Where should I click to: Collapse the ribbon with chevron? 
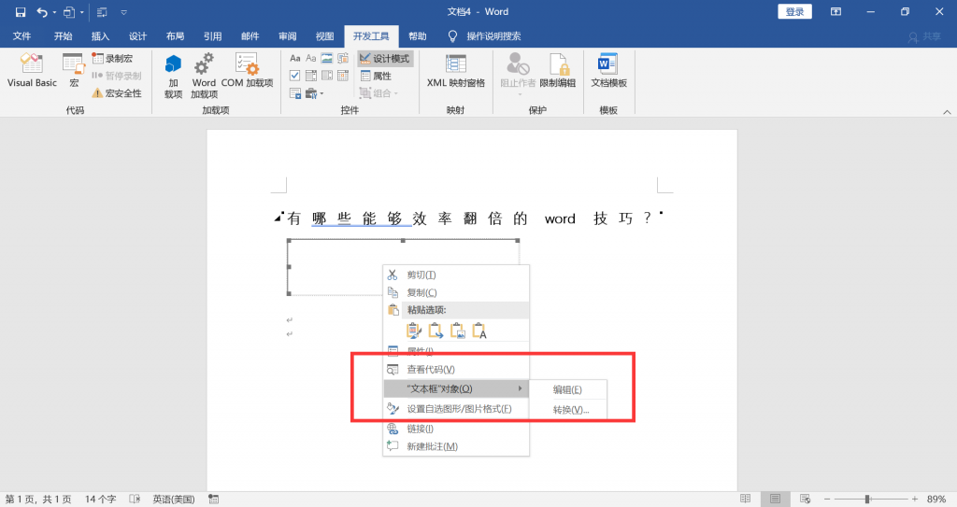(x=947, y=112)
